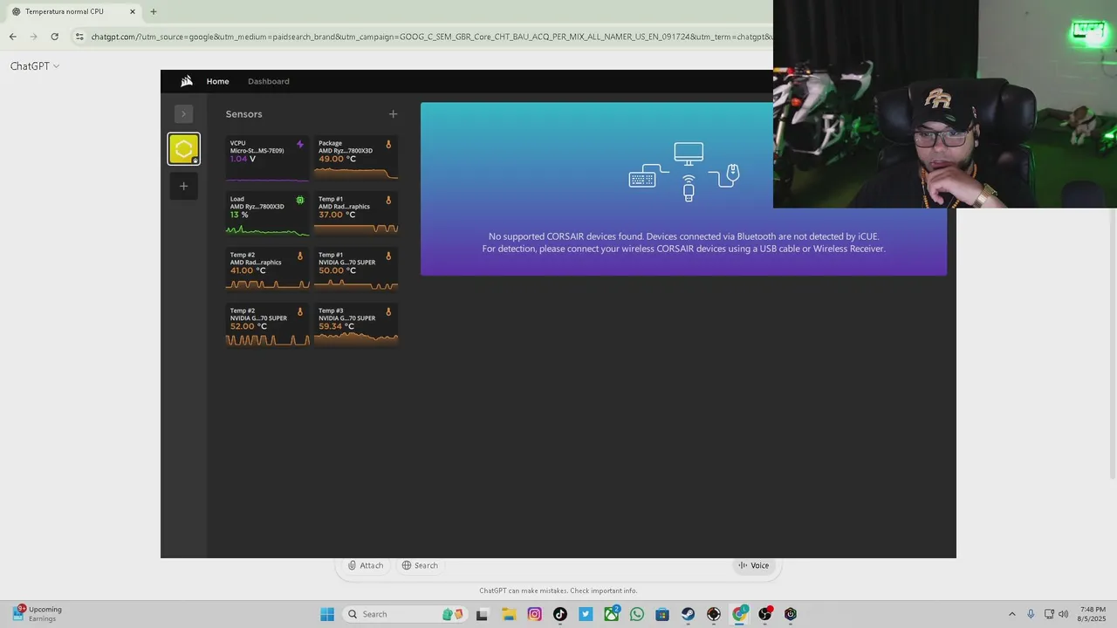
Task: Open TikTok from the taskbar
Action: click(560, 614)
